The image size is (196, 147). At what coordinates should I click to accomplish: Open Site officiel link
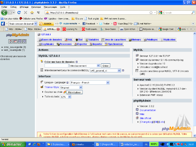click(145, 118)
